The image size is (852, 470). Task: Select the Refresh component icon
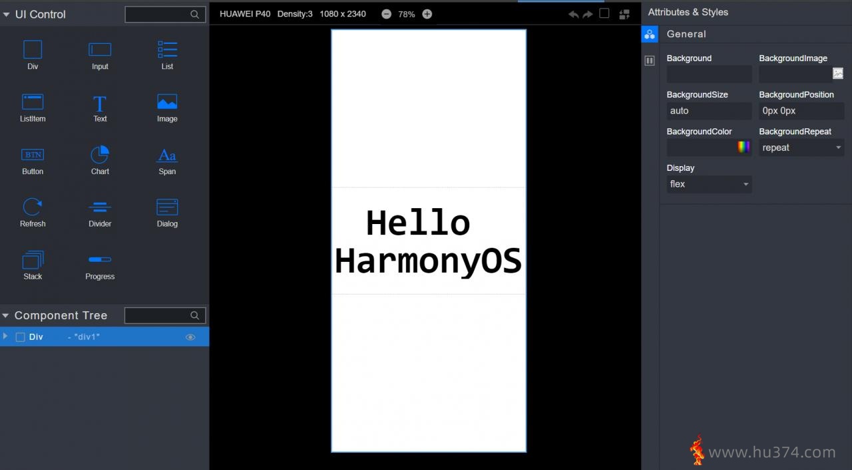33,207
